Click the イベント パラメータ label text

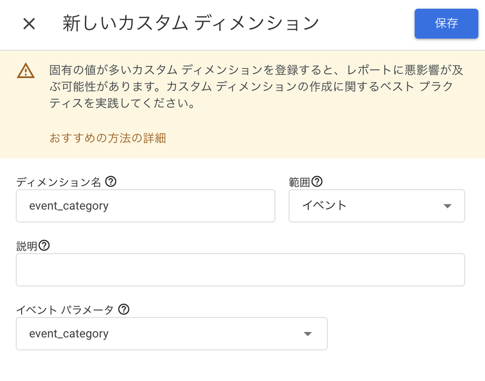click(x=65, y=310)
